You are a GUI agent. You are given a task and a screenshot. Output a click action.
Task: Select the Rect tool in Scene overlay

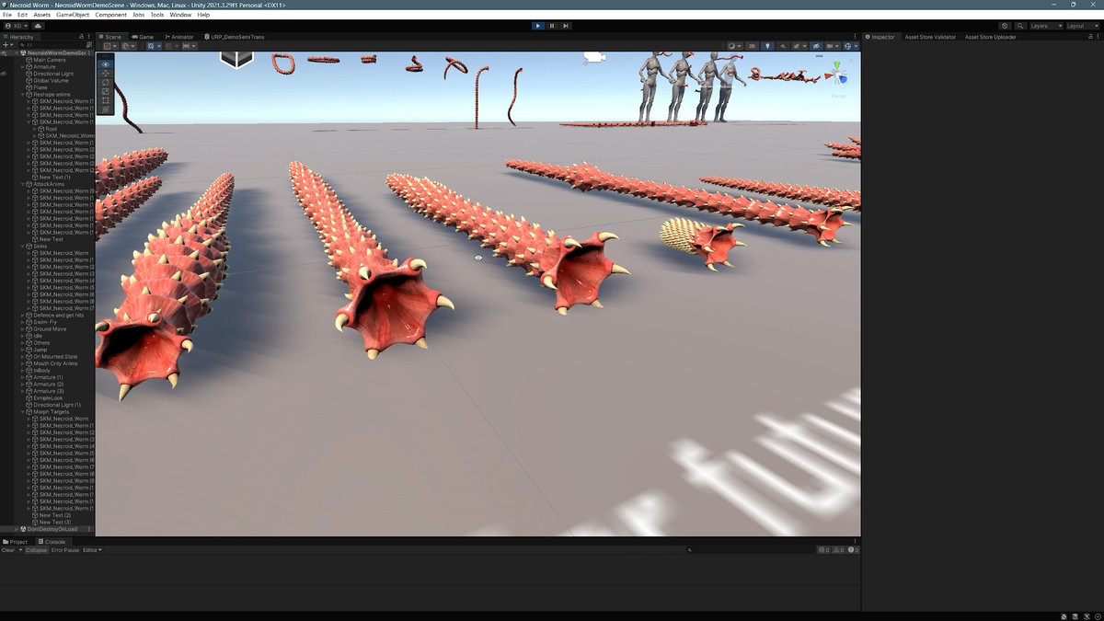[106, 100]
